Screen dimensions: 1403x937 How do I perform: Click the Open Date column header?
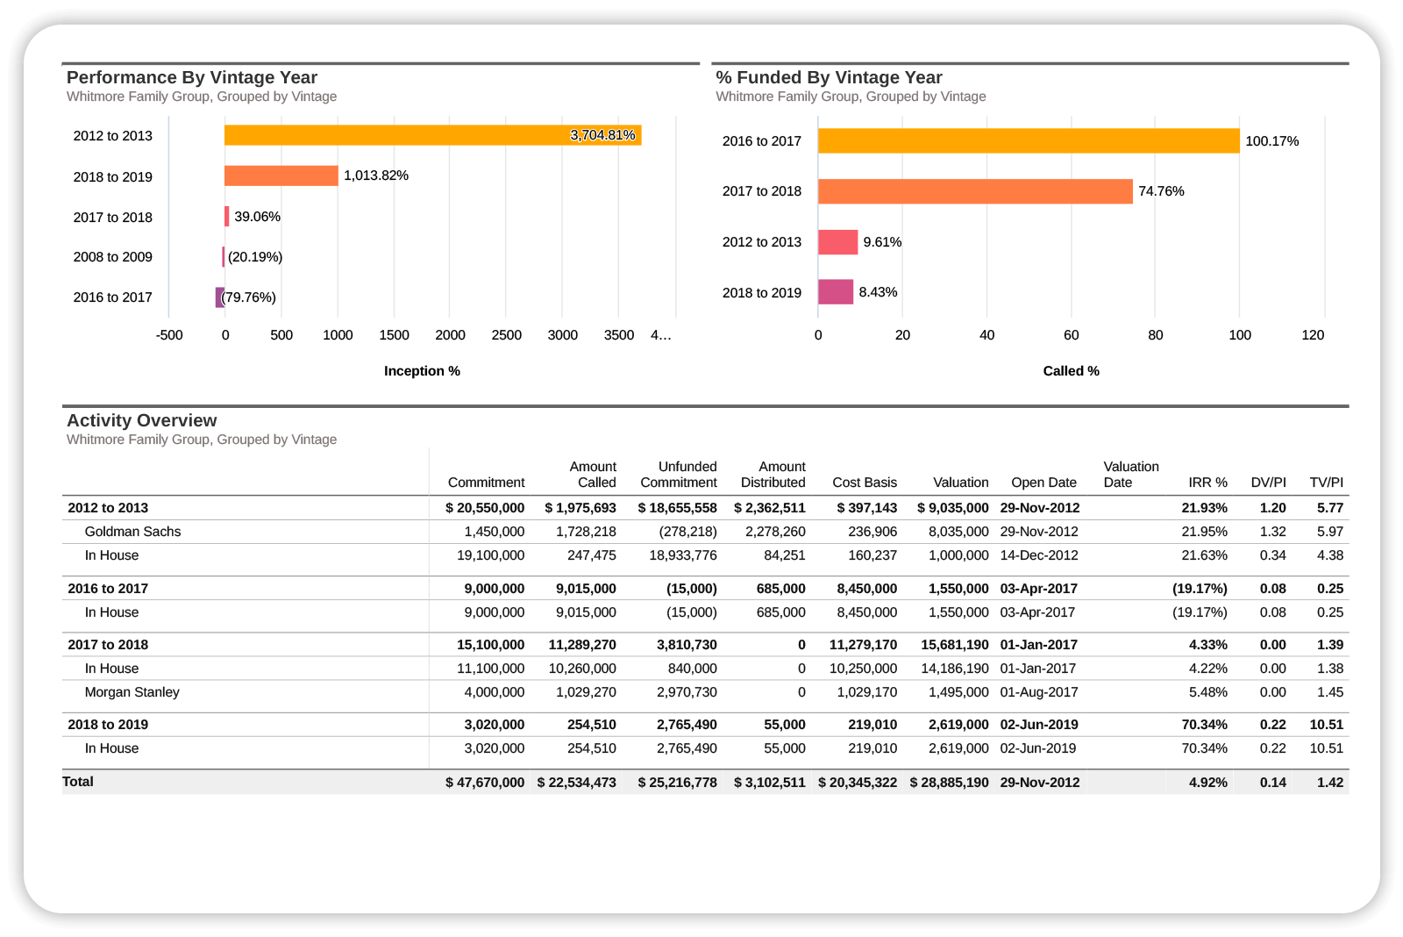[1043, 483]
